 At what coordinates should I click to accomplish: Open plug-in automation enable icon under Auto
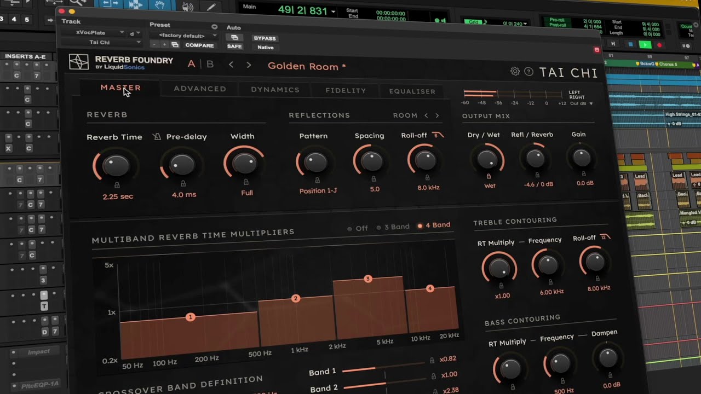234,38
